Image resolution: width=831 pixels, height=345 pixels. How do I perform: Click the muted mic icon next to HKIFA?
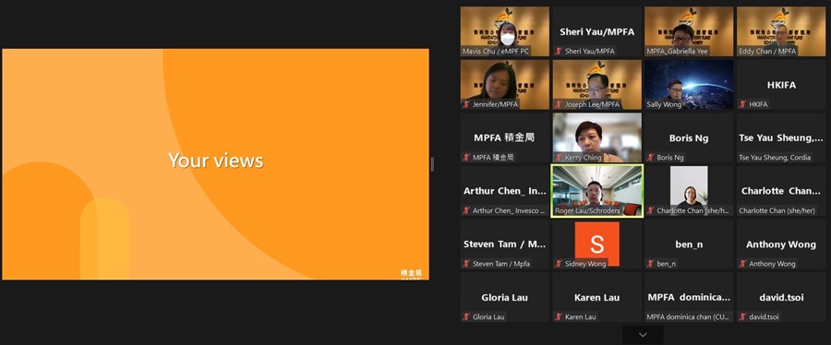pyautogui.click(x=742, y=104)
